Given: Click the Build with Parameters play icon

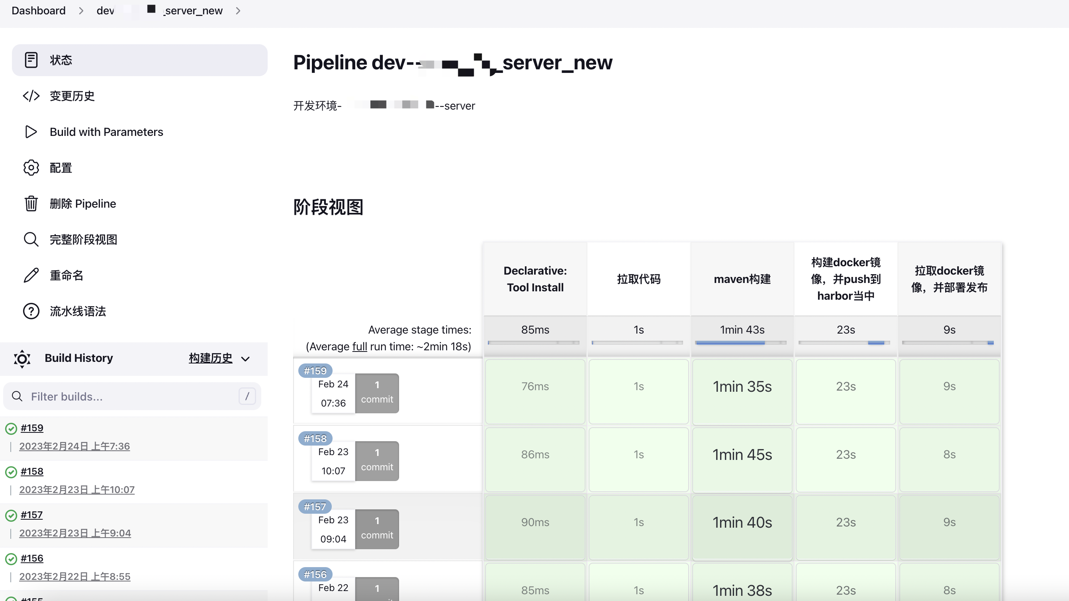Looking at the screenshot, I should [31, 132].
